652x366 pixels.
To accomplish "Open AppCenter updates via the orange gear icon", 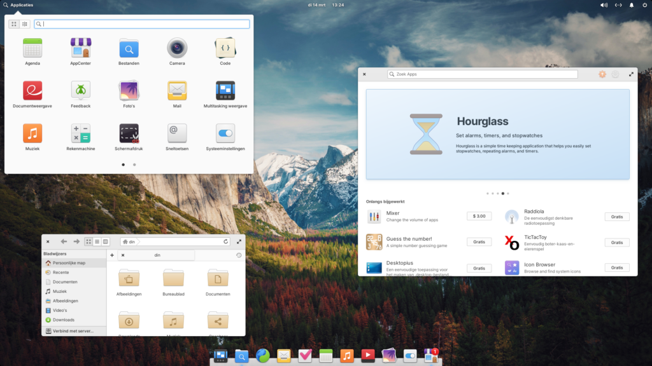I will [602, 74].
